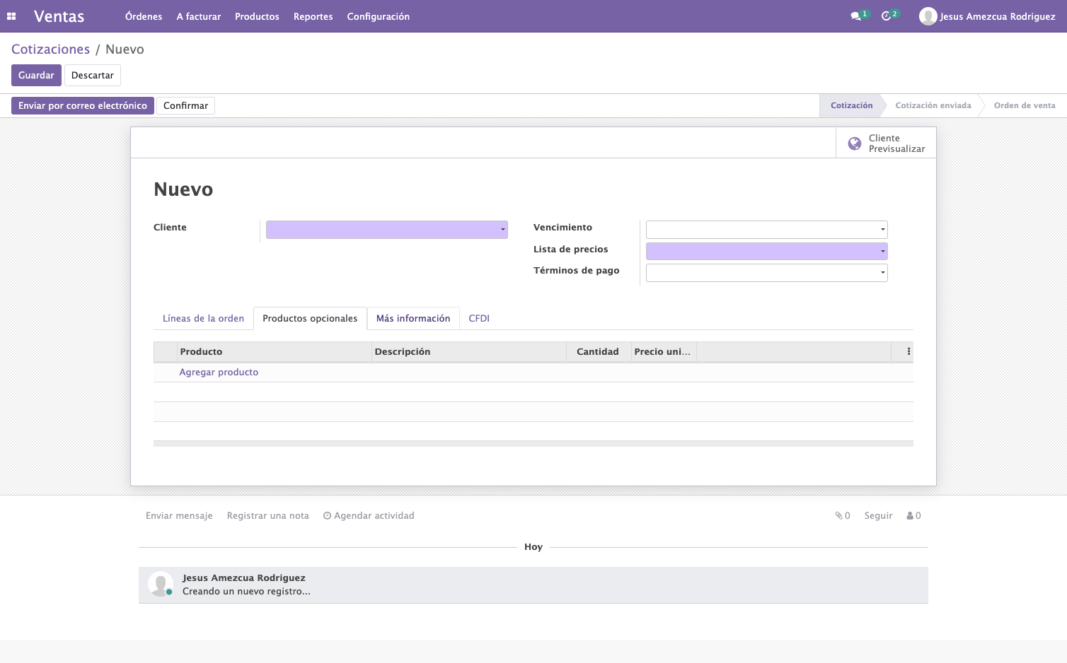Open the column options kebab icon
The height and width of the screenshot is (663, 1067).
(x=909, y=351)
